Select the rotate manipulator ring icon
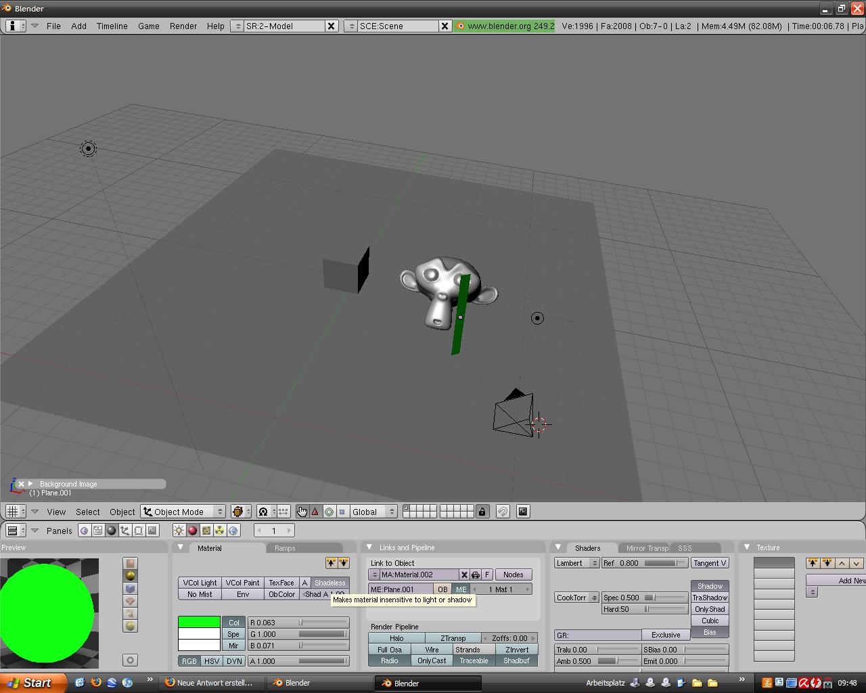 tap(329, 512)
